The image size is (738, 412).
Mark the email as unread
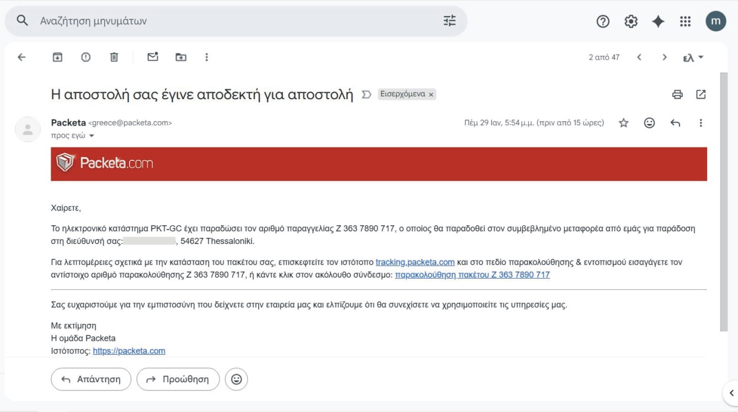(x=153, y=57)
